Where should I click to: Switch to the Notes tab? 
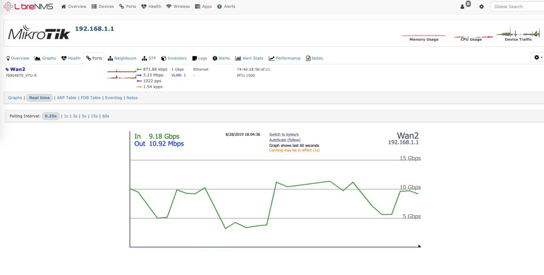pyautogui.click(x=314, y=58)
